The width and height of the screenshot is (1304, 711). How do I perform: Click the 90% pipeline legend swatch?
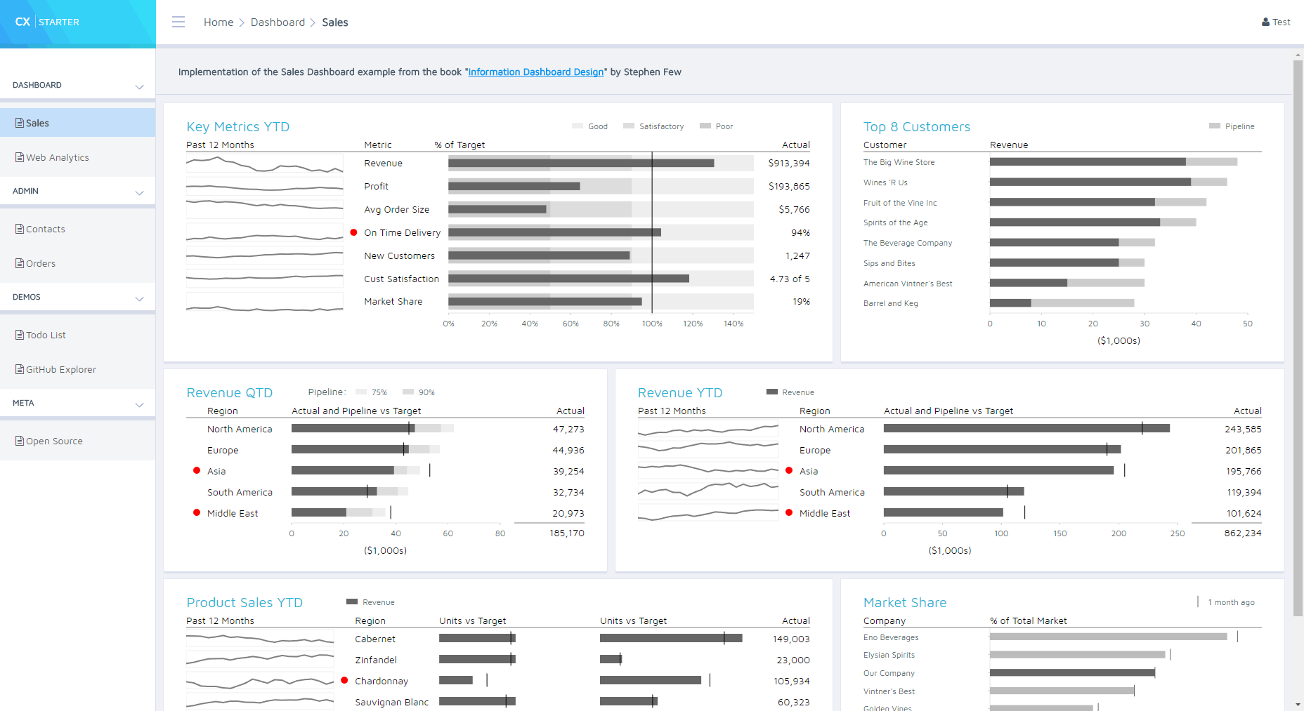click(408, 392)
